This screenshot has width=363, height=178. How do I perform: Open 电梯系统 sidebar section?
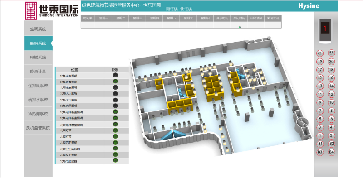click(38, 58)
